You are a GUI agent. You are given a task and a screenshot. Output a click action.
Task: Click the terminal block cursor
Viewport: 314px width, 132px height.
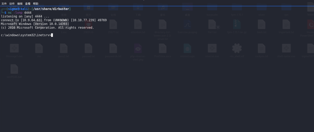[52, 35]
